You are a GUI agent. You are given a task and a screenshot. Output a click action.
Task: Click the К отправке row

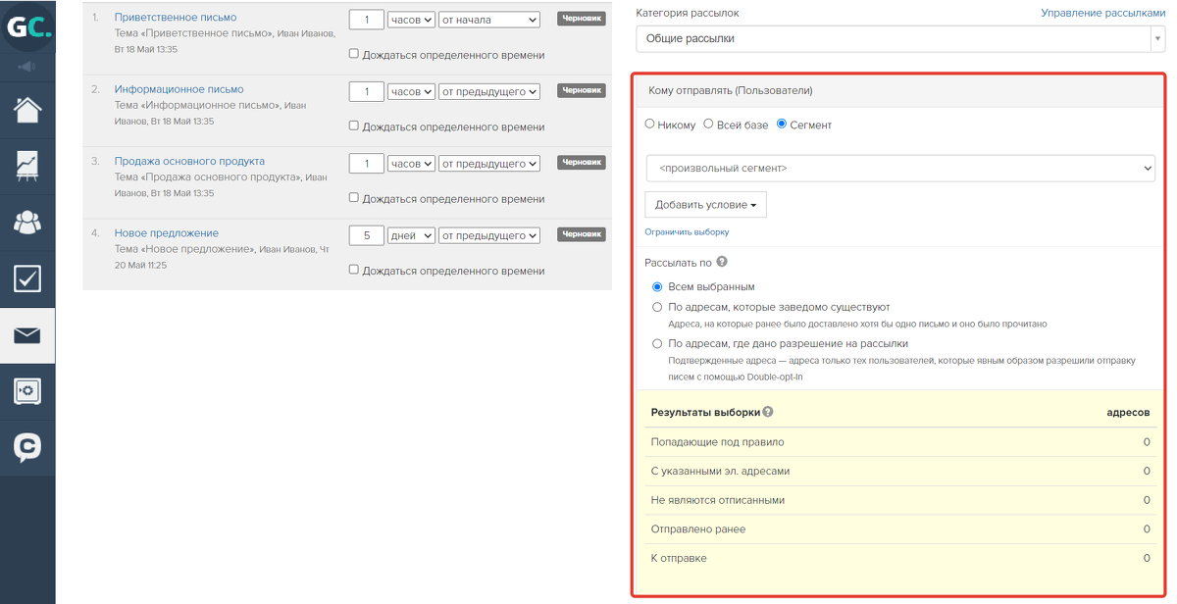[900, 558]
